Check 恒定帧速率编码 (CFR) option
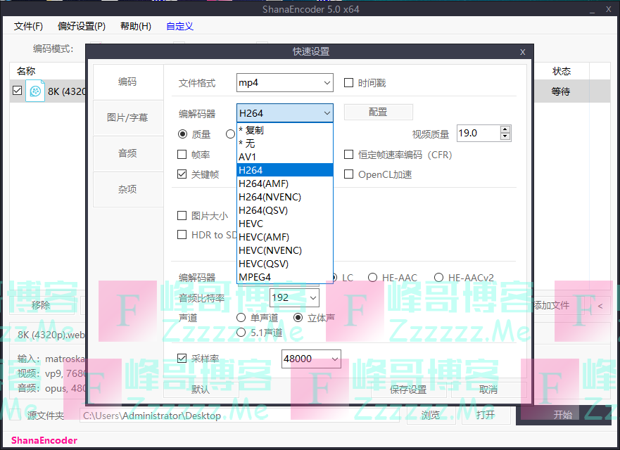620x450 pixels. 348,155
